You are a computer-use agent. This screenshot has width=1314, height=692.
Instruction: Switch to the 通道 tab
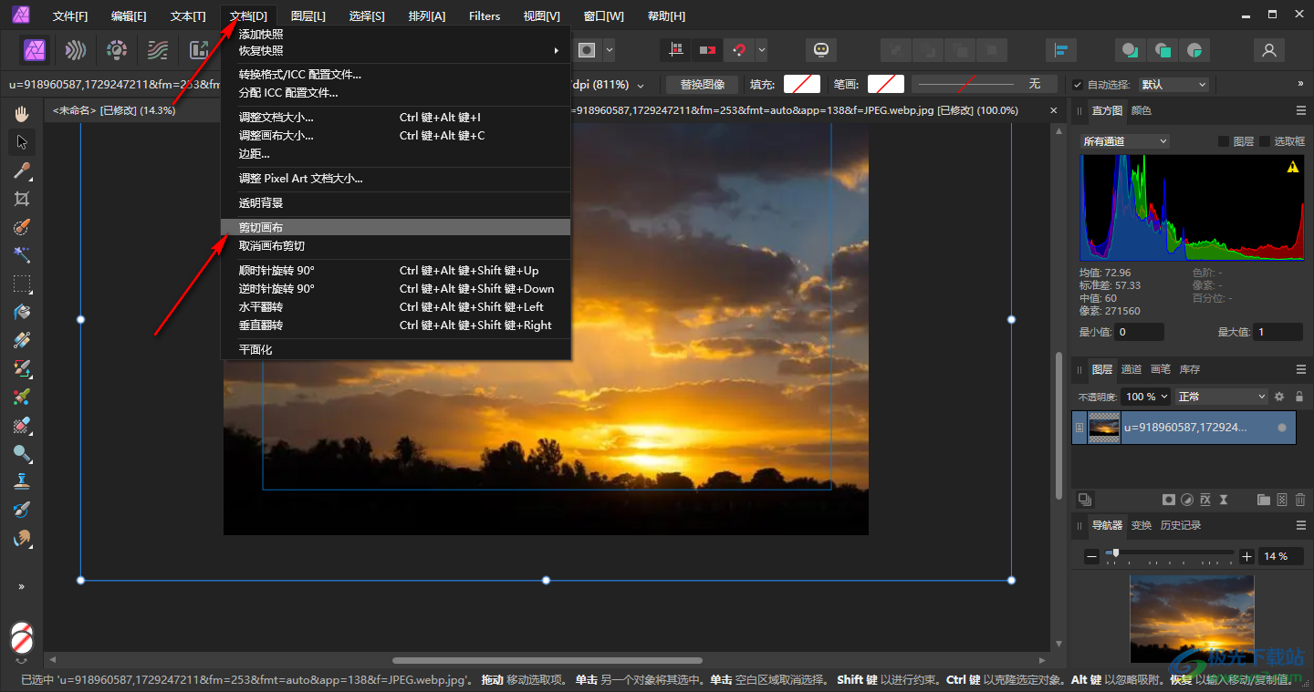pyautogui.click(x=1131, y=369)
